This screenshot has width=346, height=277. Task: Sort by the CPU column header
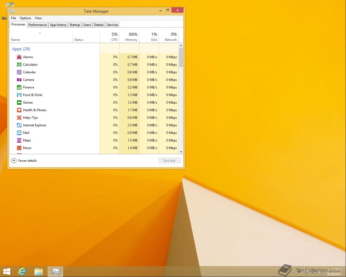109,37
